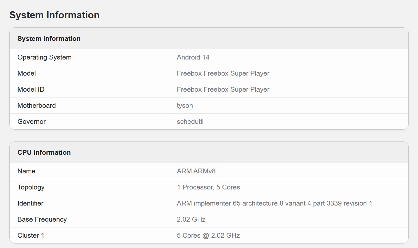Image resolution: width=418 pixels, height=248 pixels.
Task: Select the Android 14 value text
Action: click(193, 57)
